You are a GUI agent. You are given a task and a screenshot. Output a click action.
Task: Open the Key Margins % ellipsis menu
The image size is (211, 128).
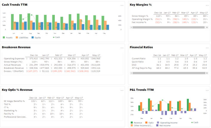click(x=207, y=5)
